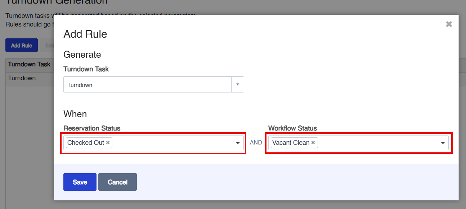Cancel the Add Rule dialog
The width and height of the screenshot is (466, 209).
(x=117, y=182)
